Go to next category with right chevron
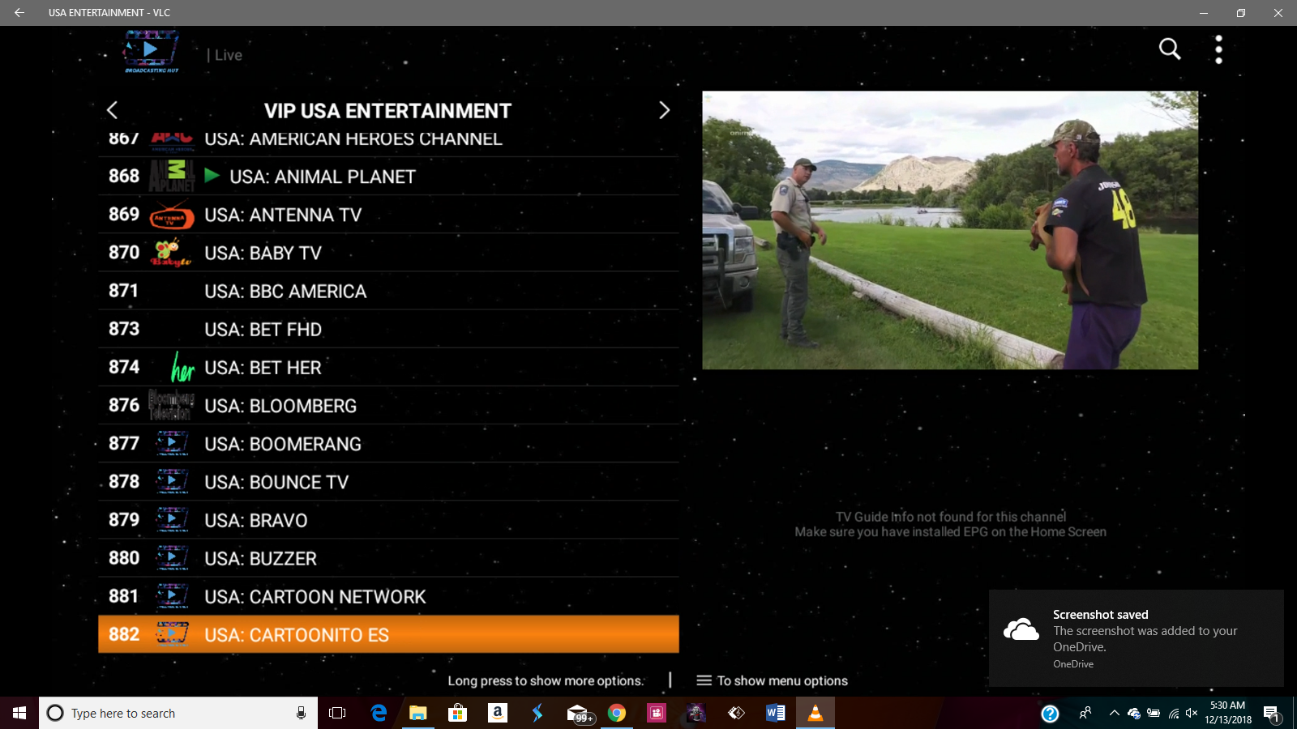Screen dimensions: 1297x729 click(x=664, y=110)
